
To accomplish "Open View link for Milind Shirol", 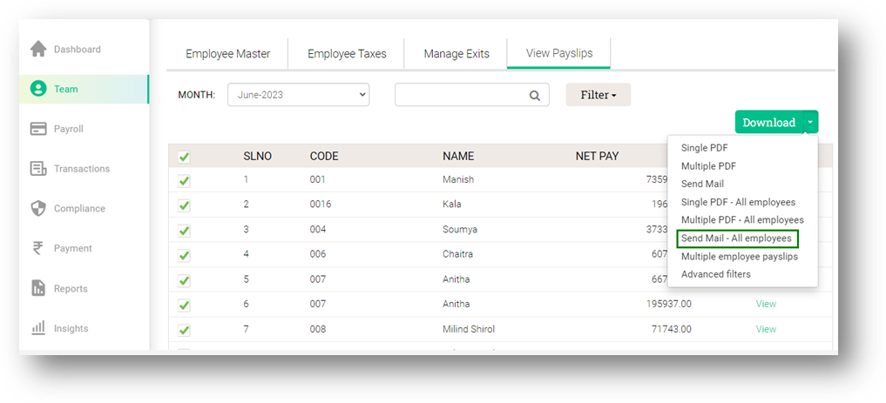I will 766,329.
